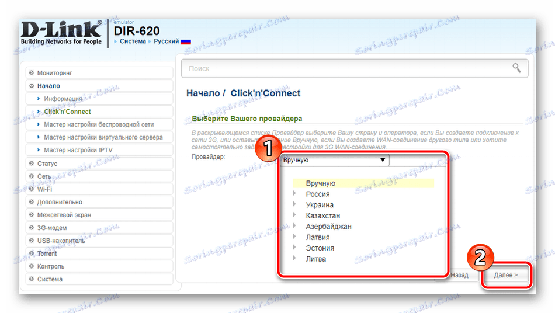Image resolution: width=555 pixels, height=313 pixels.
Task: Click the 3G-модем arrow icon
Action: point(32,228)
